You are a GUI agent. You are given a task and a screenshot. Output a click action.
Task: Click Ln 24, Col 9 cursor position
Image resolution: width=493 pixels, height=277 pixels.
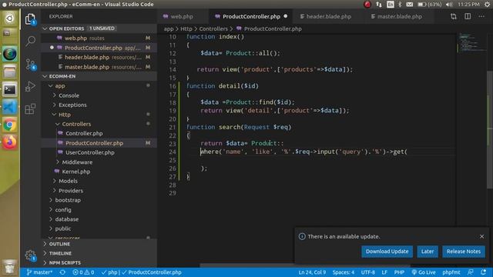coord(312,272)
